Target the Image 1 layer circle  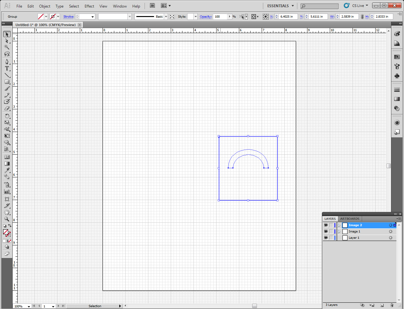(390, 232)
